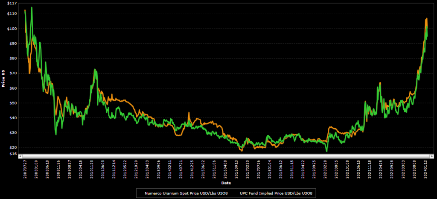Select the 20240112 date label on the x-axis
The height and width of the screenshot is (199, 437).
click(x=425, y=169)
